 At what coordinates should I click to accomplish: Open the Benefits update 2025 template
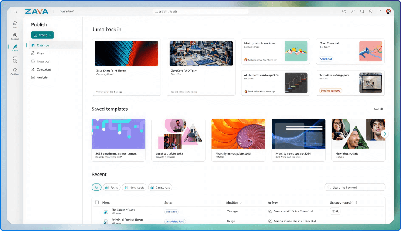point(179,140)
